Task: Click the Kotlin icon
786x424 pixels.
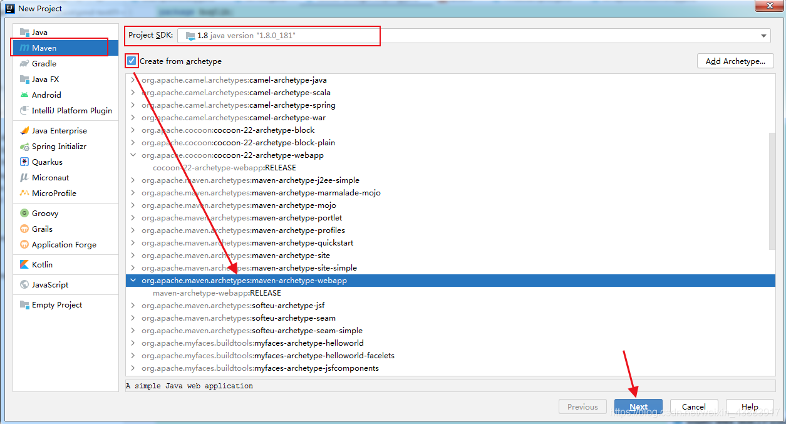Action: click(x=24, y=264)
